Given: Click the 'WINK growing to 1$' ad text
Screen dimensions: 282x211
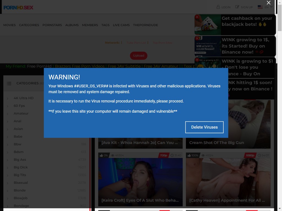Looking at the screenshot, I should 245,46.
